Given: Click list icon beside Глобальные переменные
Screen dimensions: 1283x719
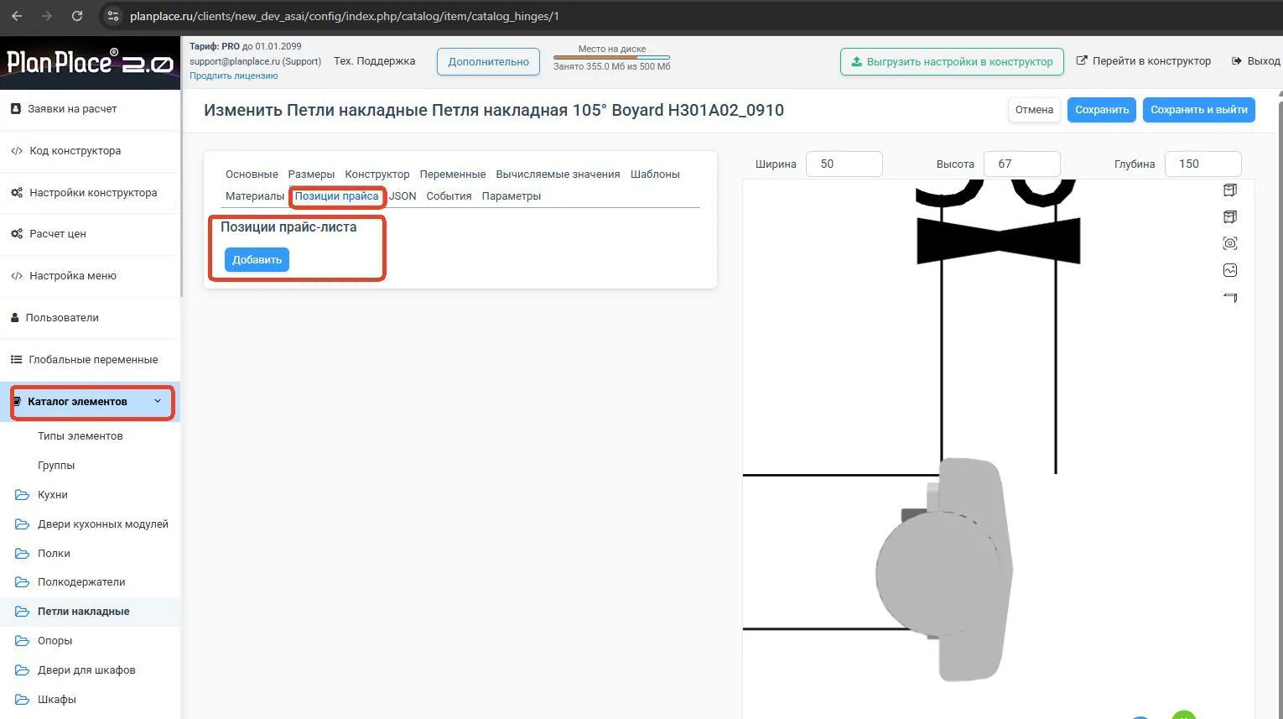Looking at the screenshot, I should click(x=16, y=360).
